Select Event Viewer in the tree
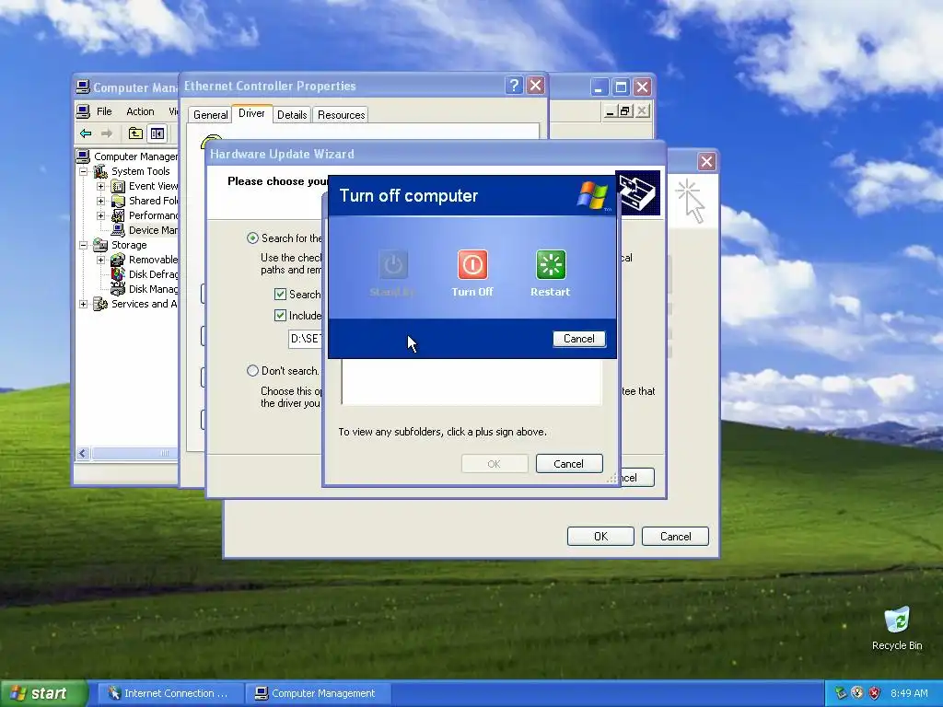 pyautogui.click(x=153, y=186)
